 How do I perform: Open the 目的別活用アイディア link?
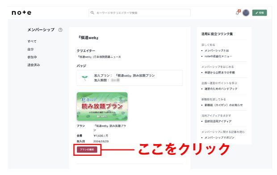point(218,121)
